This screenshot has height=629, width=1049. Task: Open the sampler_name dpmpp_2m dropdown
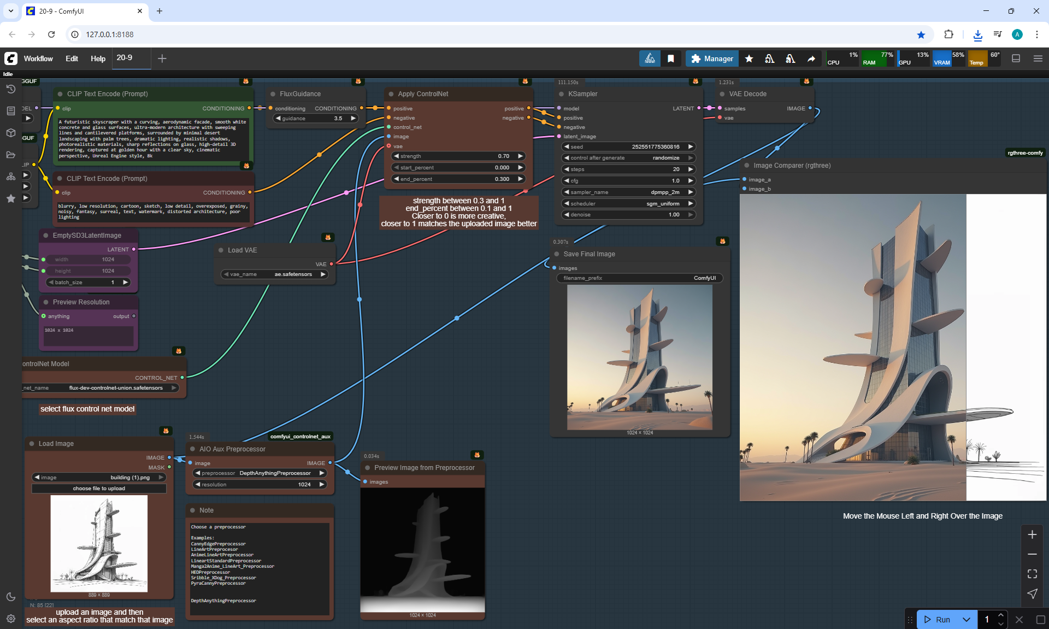628,192
